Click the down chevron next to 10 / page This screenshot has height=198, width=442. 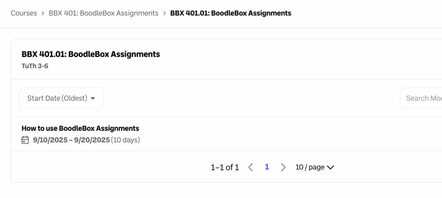coord(331,167)
